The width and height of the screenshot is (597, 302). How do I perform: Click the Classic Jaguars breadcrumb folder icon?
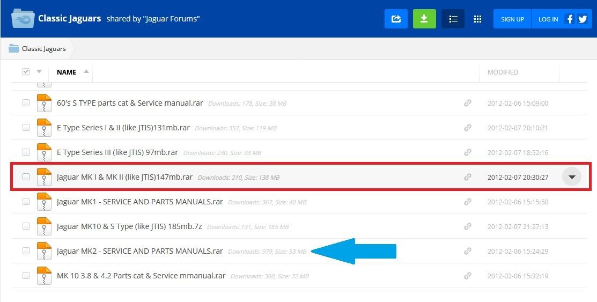click(14, 48)
